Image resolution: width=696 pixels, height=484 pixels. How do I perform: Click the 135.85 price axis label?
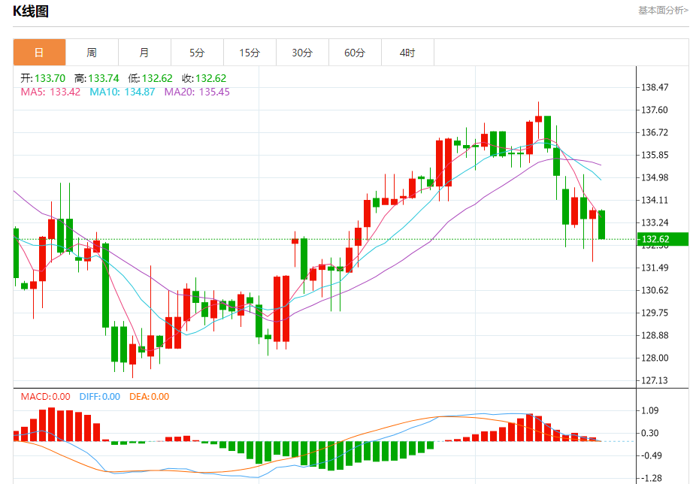tap(655, 155)
